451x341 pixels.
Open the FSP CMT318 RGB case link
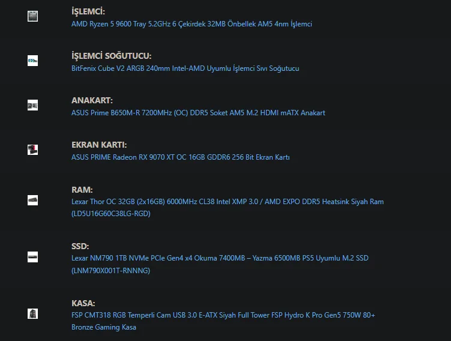(223, 315)
